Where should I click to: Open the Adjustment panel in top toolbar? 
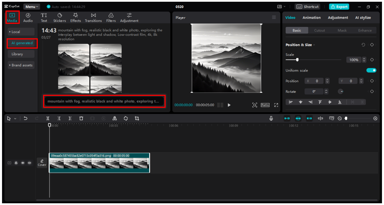click(129, 17)
